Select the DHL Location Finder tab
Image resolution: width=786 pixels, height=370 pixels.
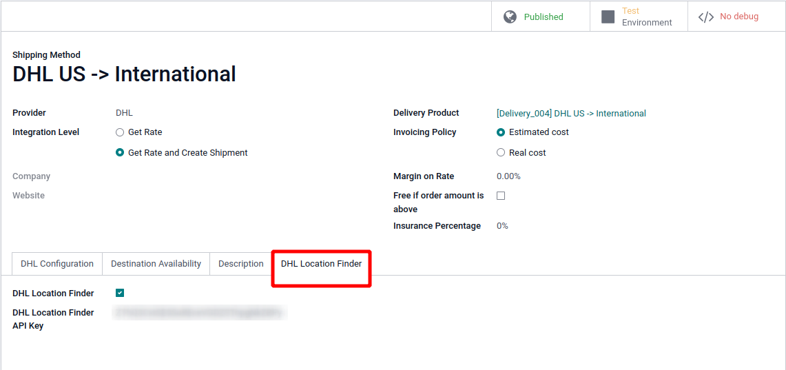pyautogui.click(x=321, y=264)
